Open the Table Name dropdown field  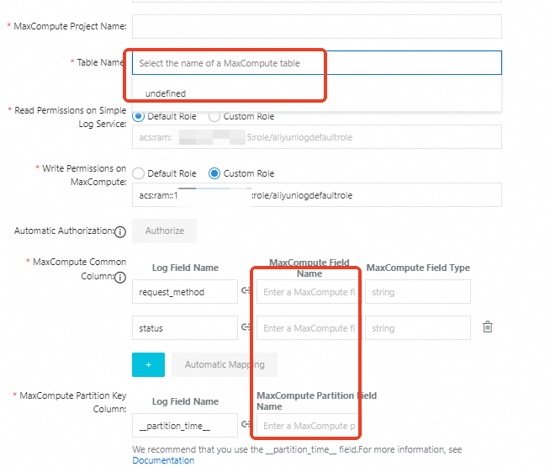[x=317, y=63]
